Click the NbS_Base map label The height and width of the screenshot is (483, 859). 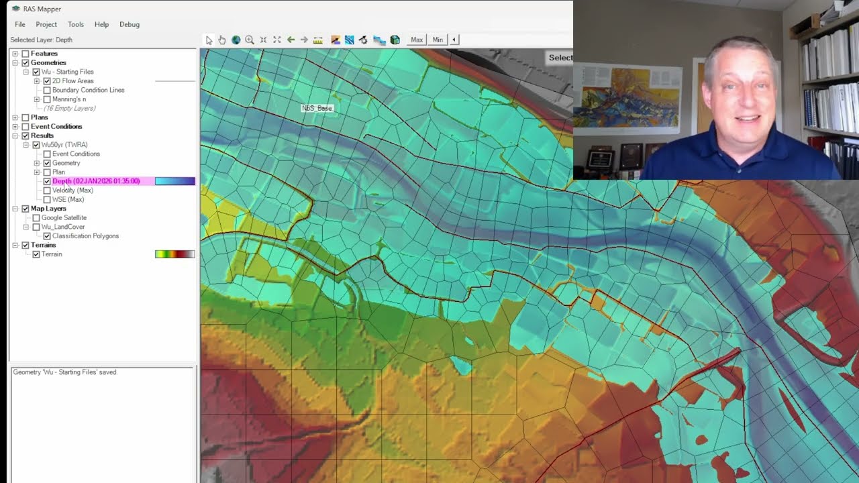[317, 108]
